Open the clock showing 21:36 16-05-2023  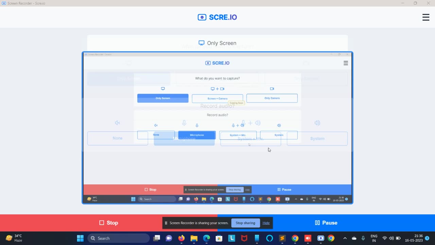[x=414, y=238]
